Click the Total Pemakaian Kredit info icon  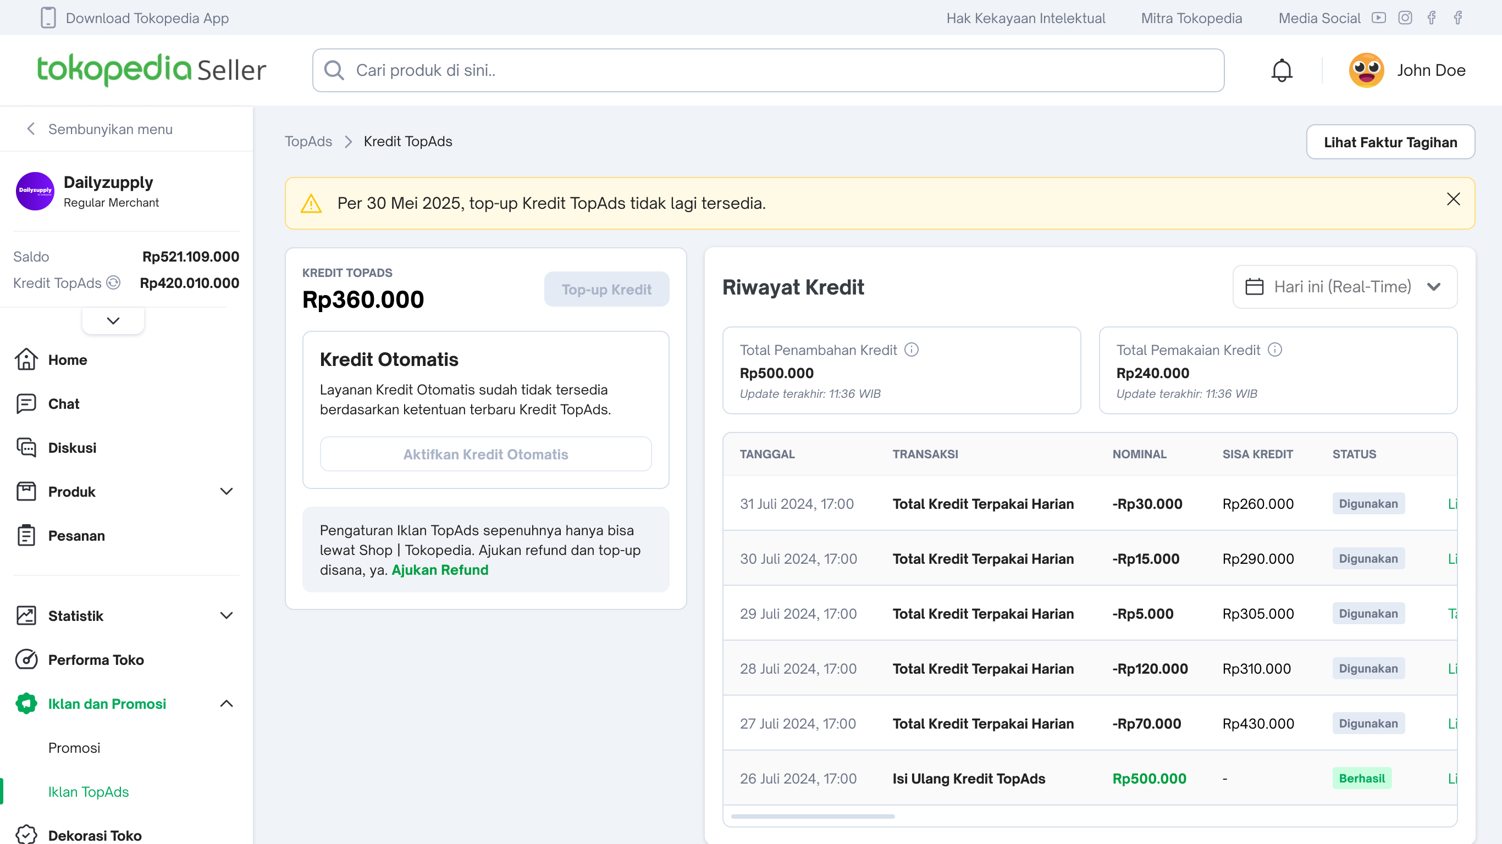click(1274, 349)
